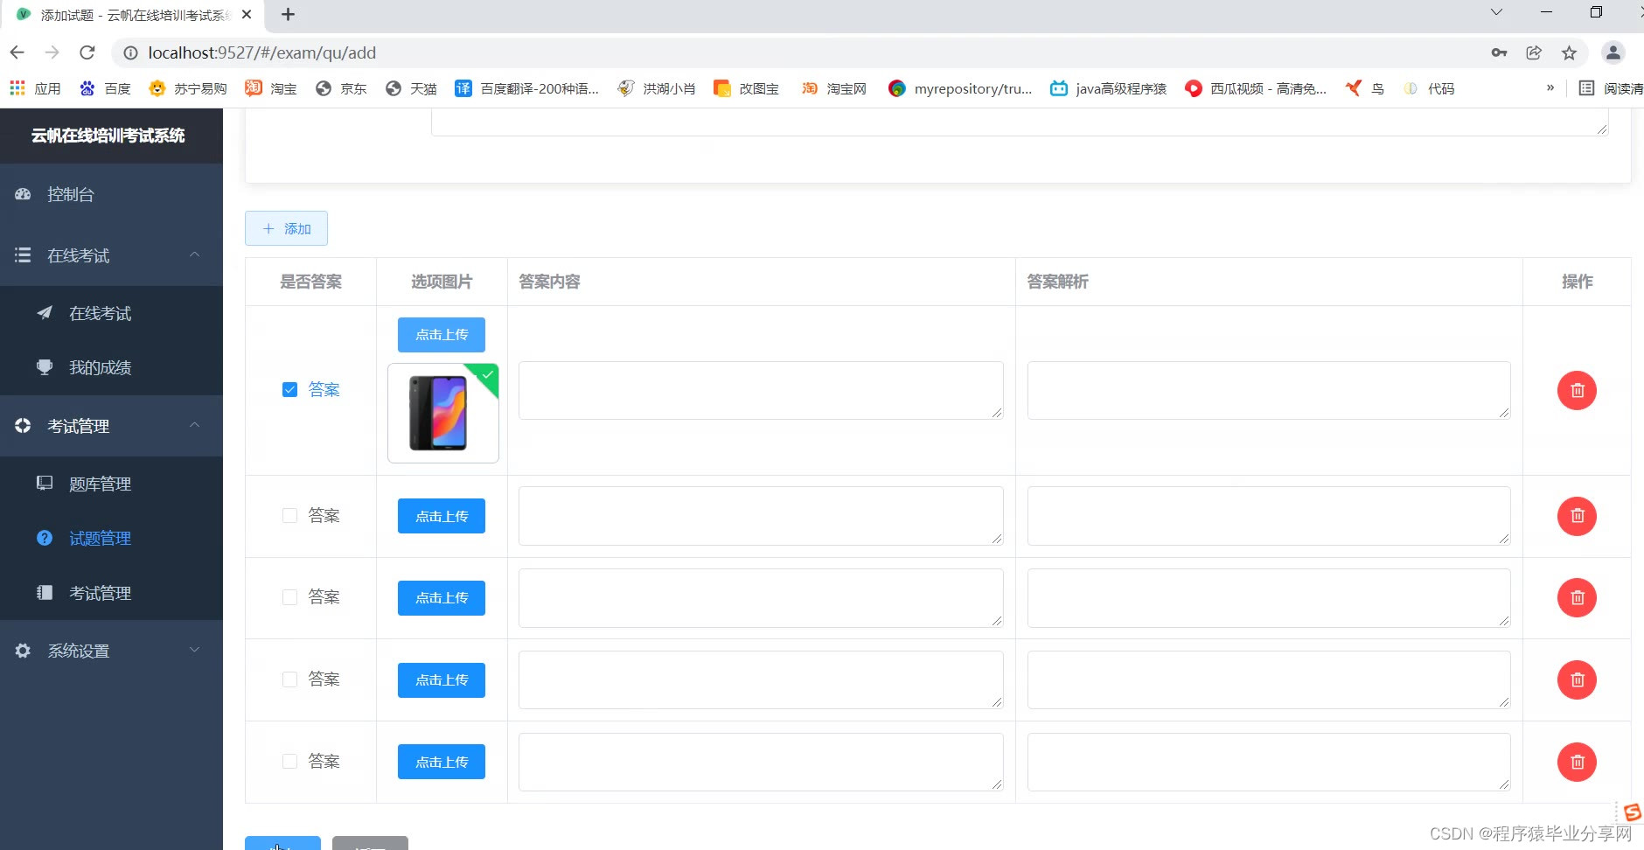
Task: Open the tab search dropdown arrow
Action: (1496, 12)
